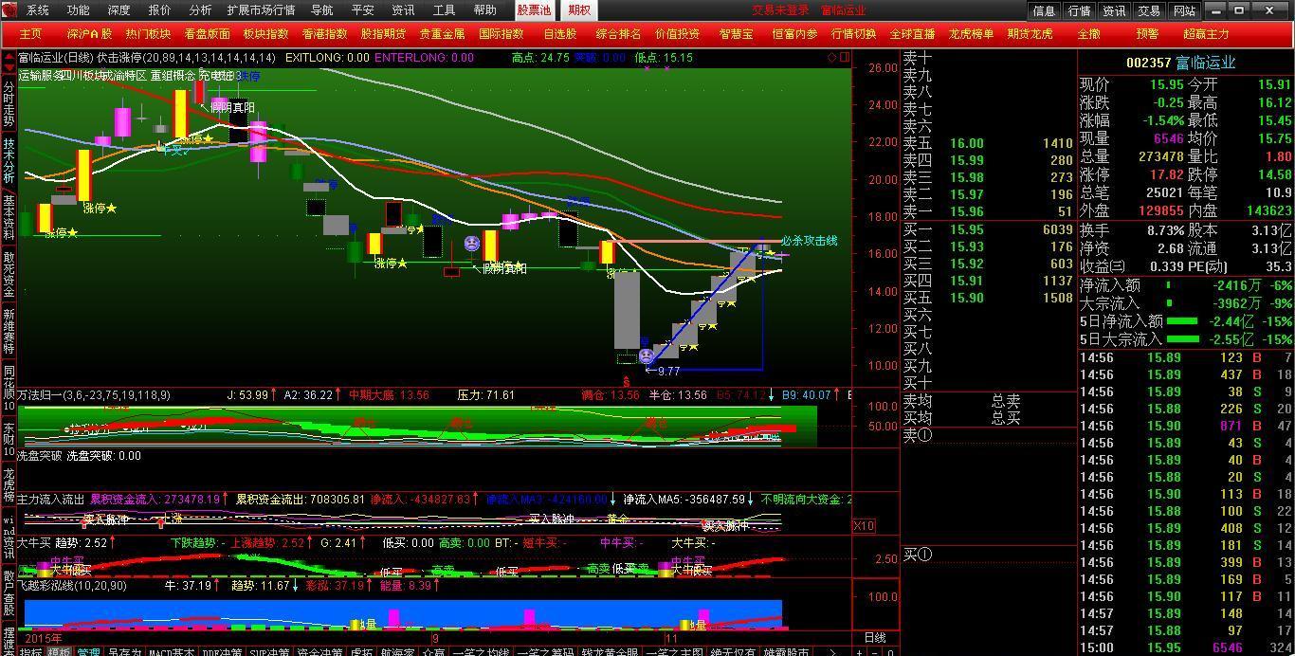Open 综合排名 in red toolbar
This screenshot has height=656, width=1295.
(618, 33)
